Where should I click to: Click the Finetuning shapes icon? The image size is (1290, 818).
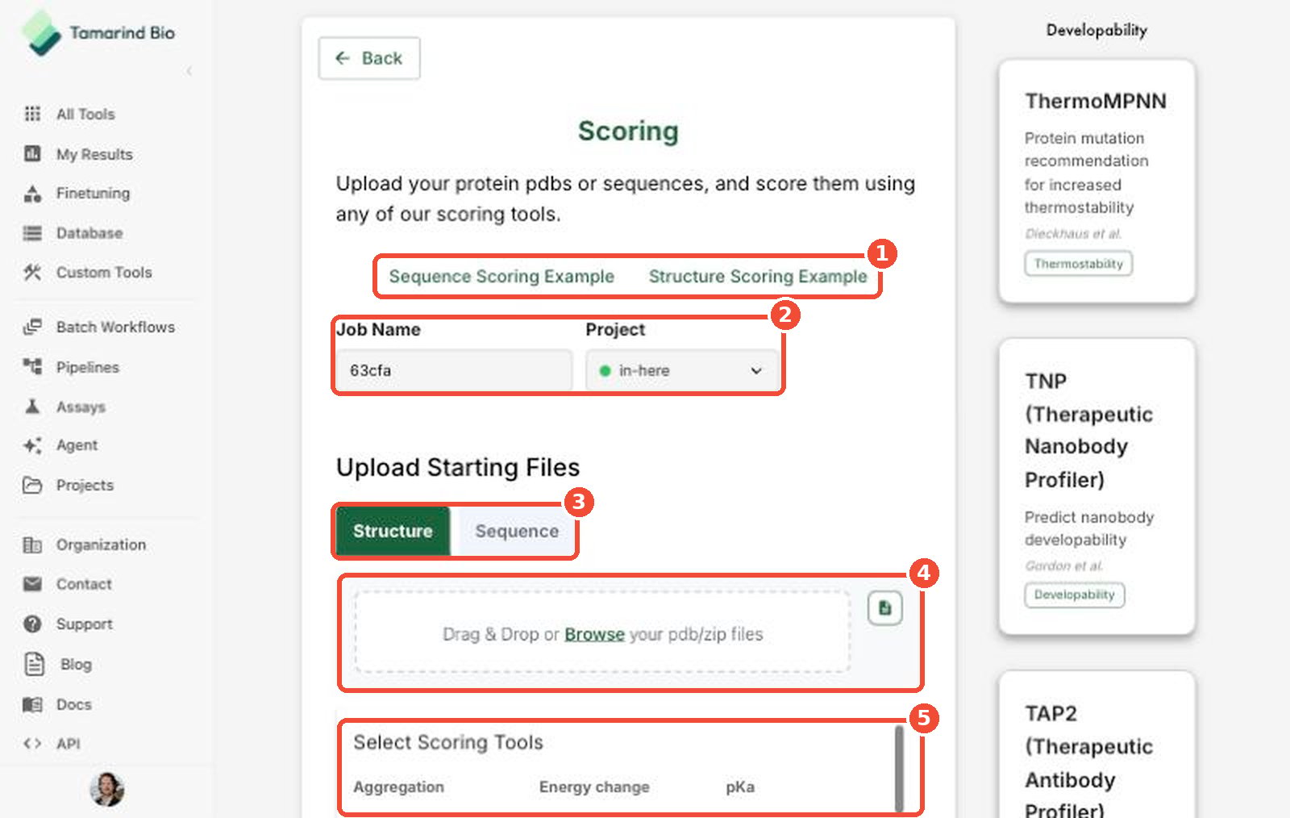(32, 193)
